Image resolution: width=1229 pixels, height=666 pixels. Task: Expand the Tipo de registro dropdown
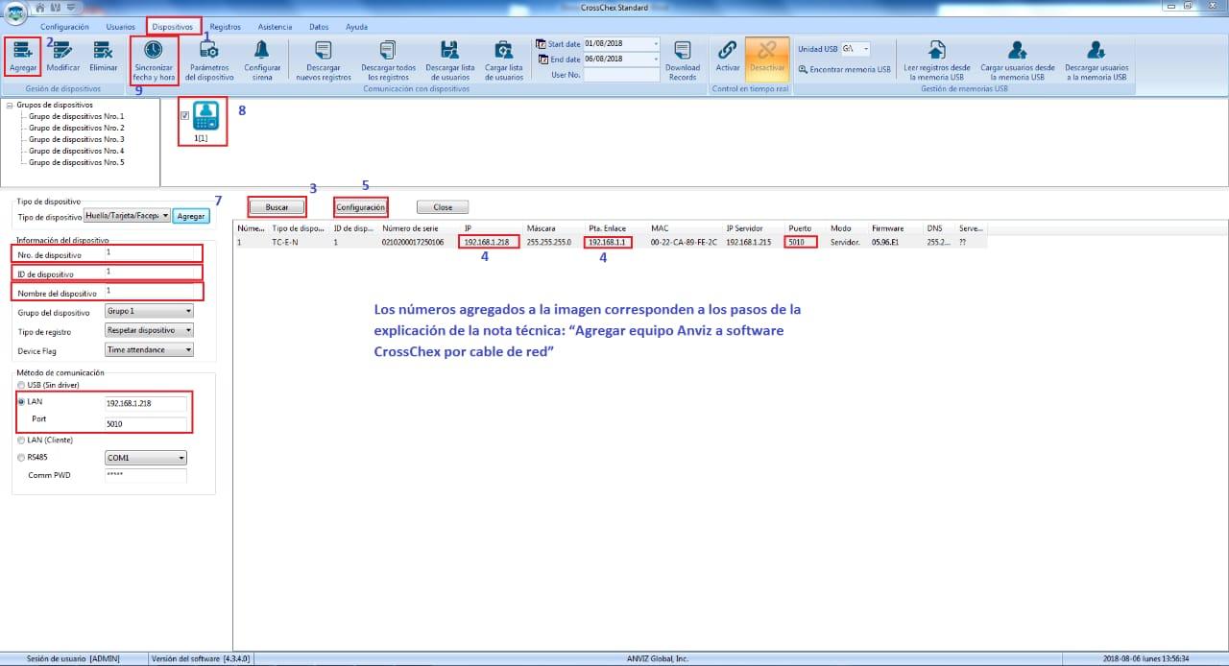149,330
